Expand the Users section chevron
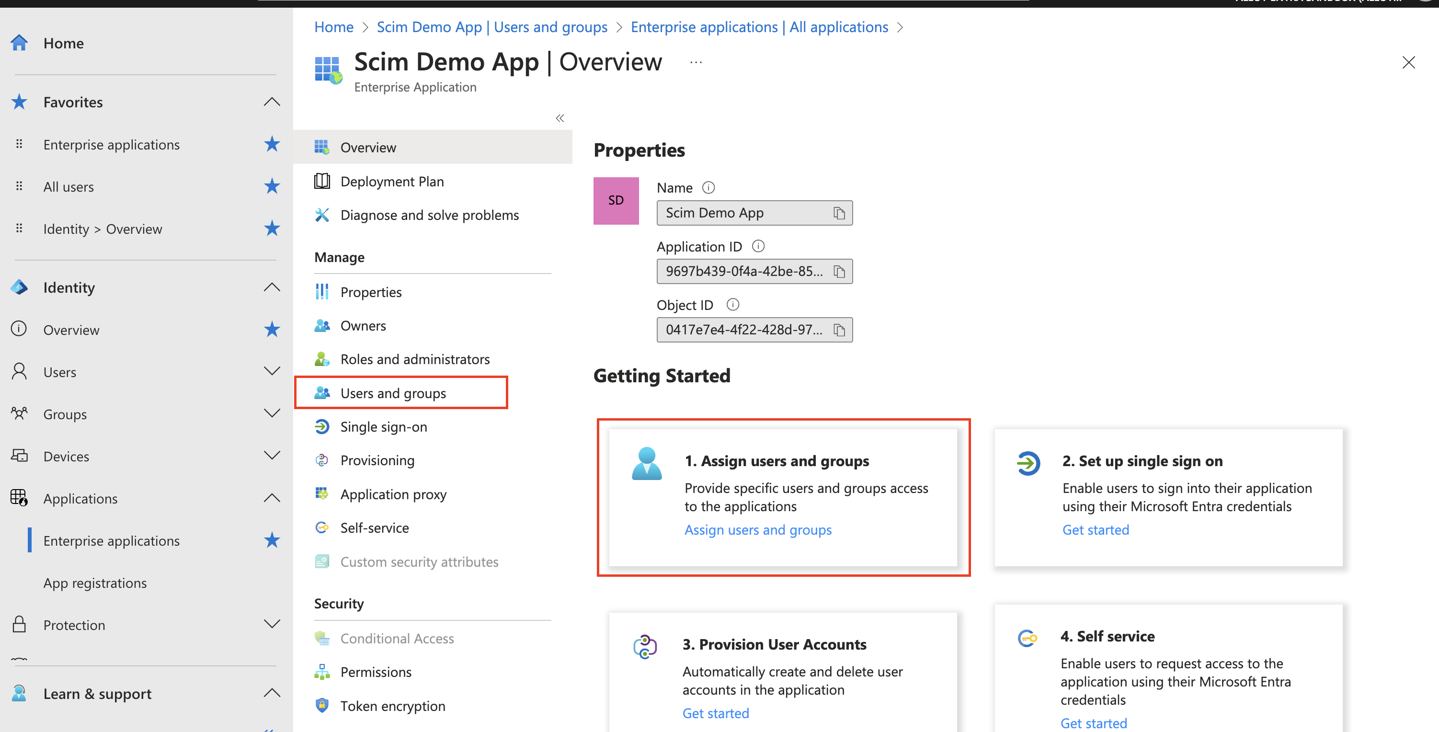The height and width of the screenshot is (732, 1439). 272,372
